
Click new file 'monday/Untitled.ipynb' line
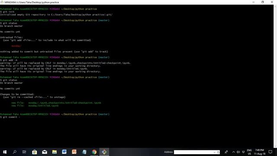click(35, 106)
